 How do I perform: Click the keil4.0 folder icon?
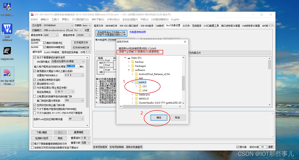[136, 82]
